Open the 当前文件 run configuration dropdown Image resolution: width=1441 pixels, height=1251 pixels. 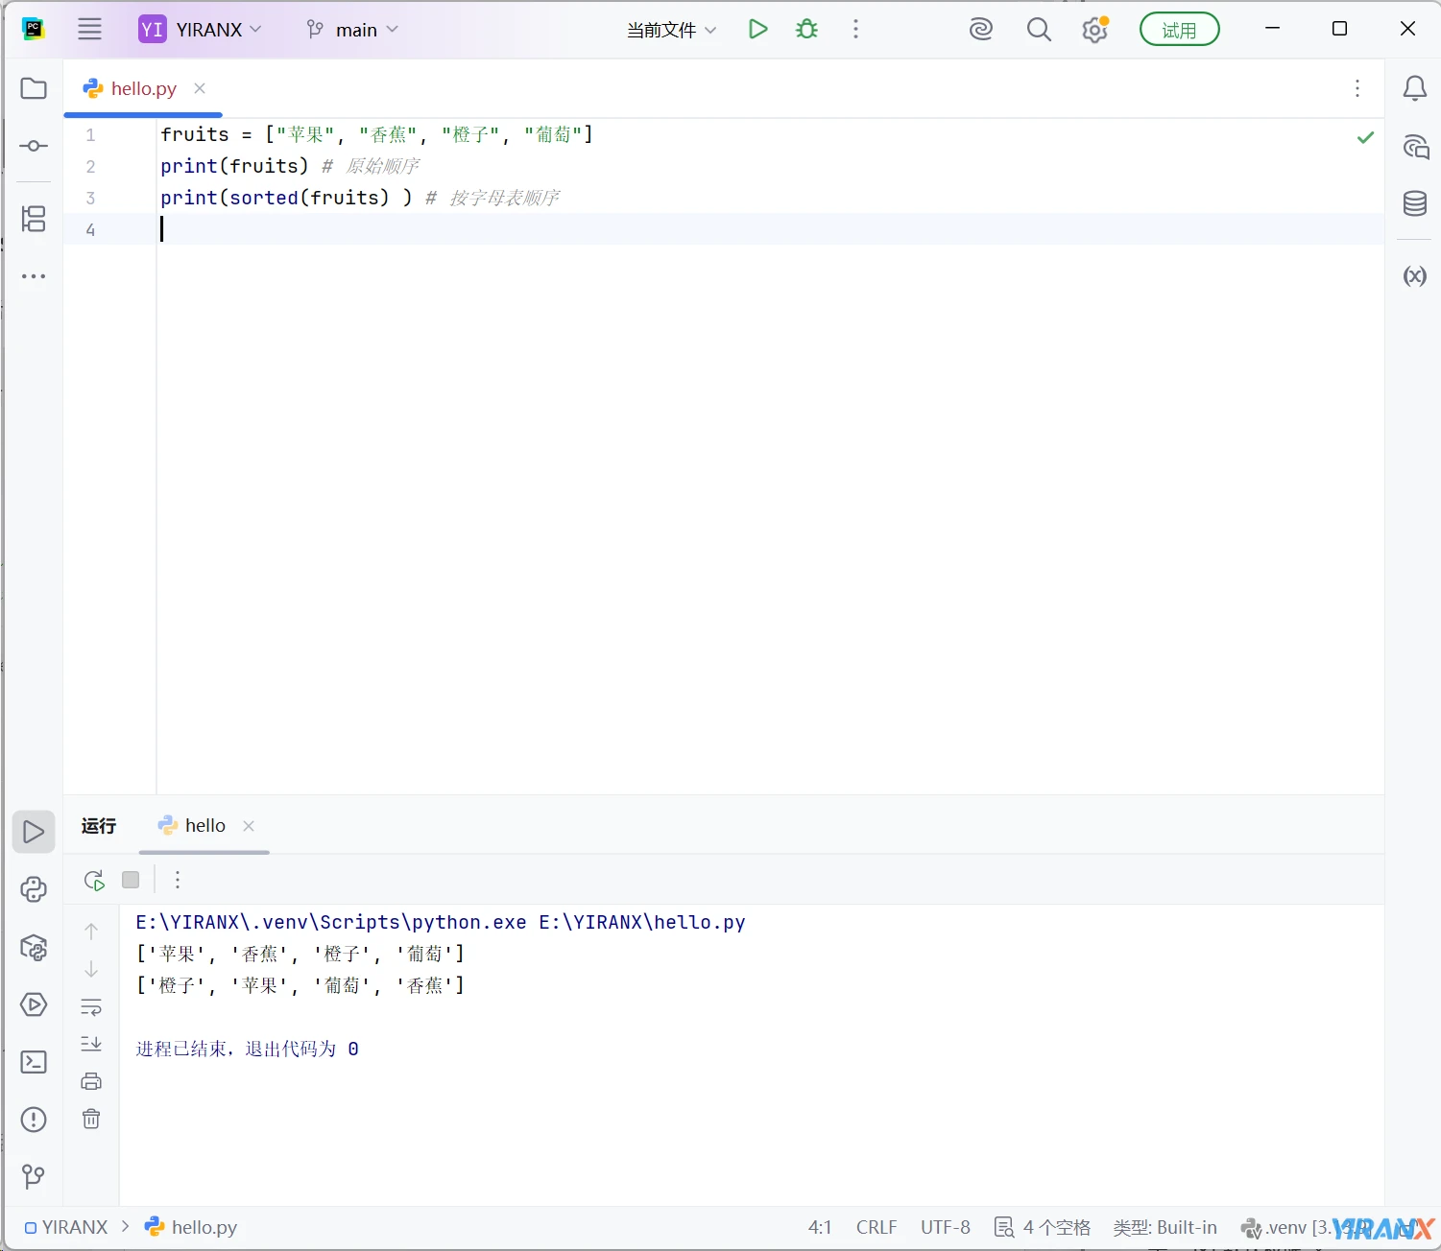pos(671,30)
